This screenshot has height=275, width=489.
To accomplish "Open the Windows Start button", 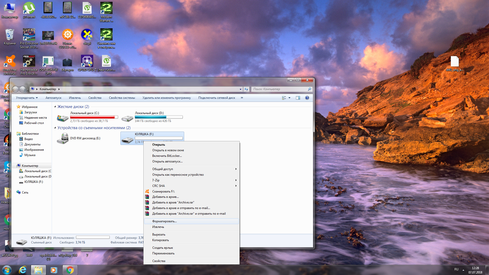I will [7, 270].
